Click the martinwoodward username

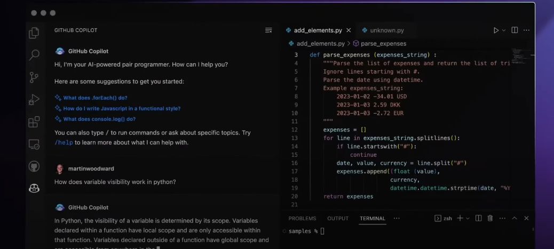pyautogui.click(x=91, y=169)
